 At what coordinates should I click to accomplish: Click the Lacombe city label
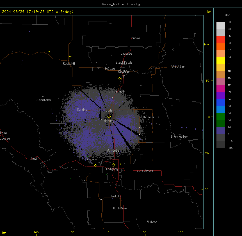tap(126, 54)
